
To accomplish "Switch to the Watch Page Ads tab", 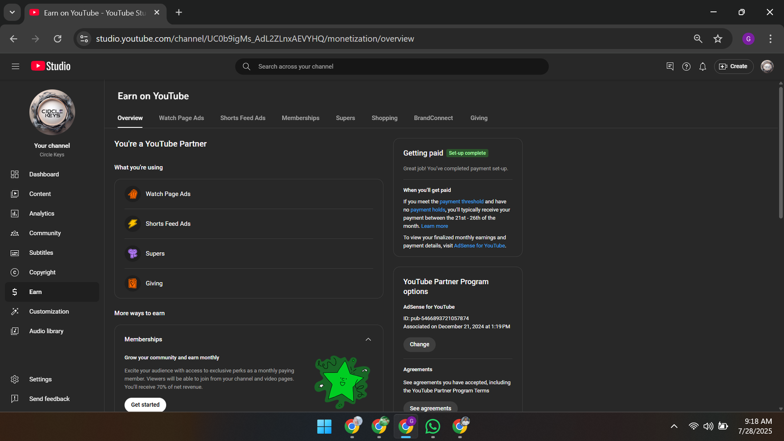I will coord(181,118).
